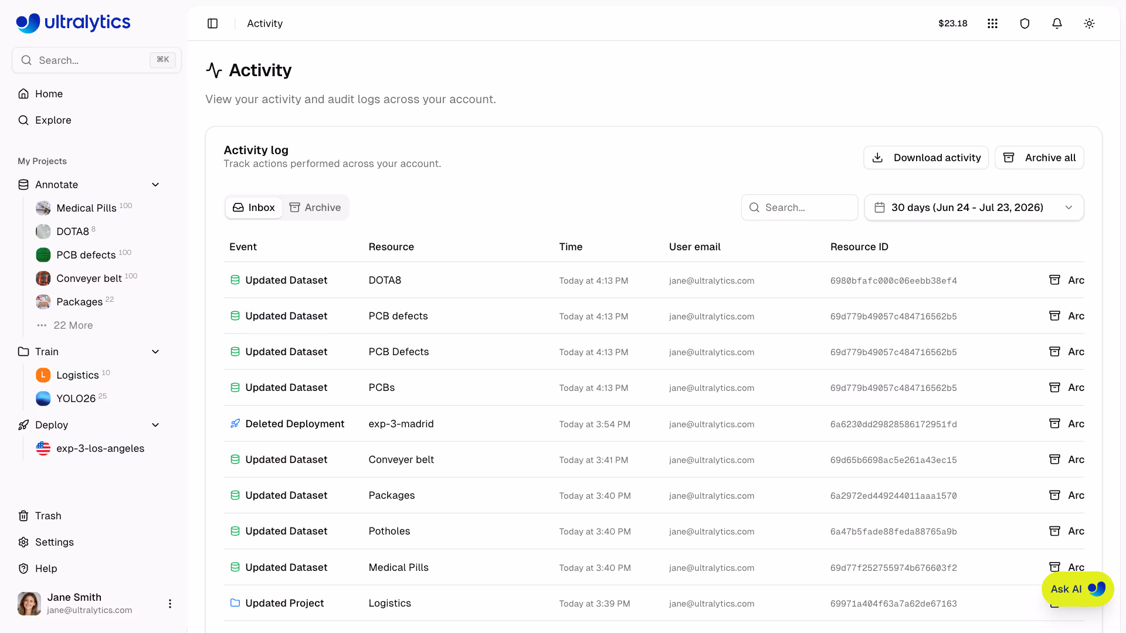The width and height of the screenshot is (1126, 633).
Task: Open Medical Pills dataset in sidebar
Action: tap(86, 208)
